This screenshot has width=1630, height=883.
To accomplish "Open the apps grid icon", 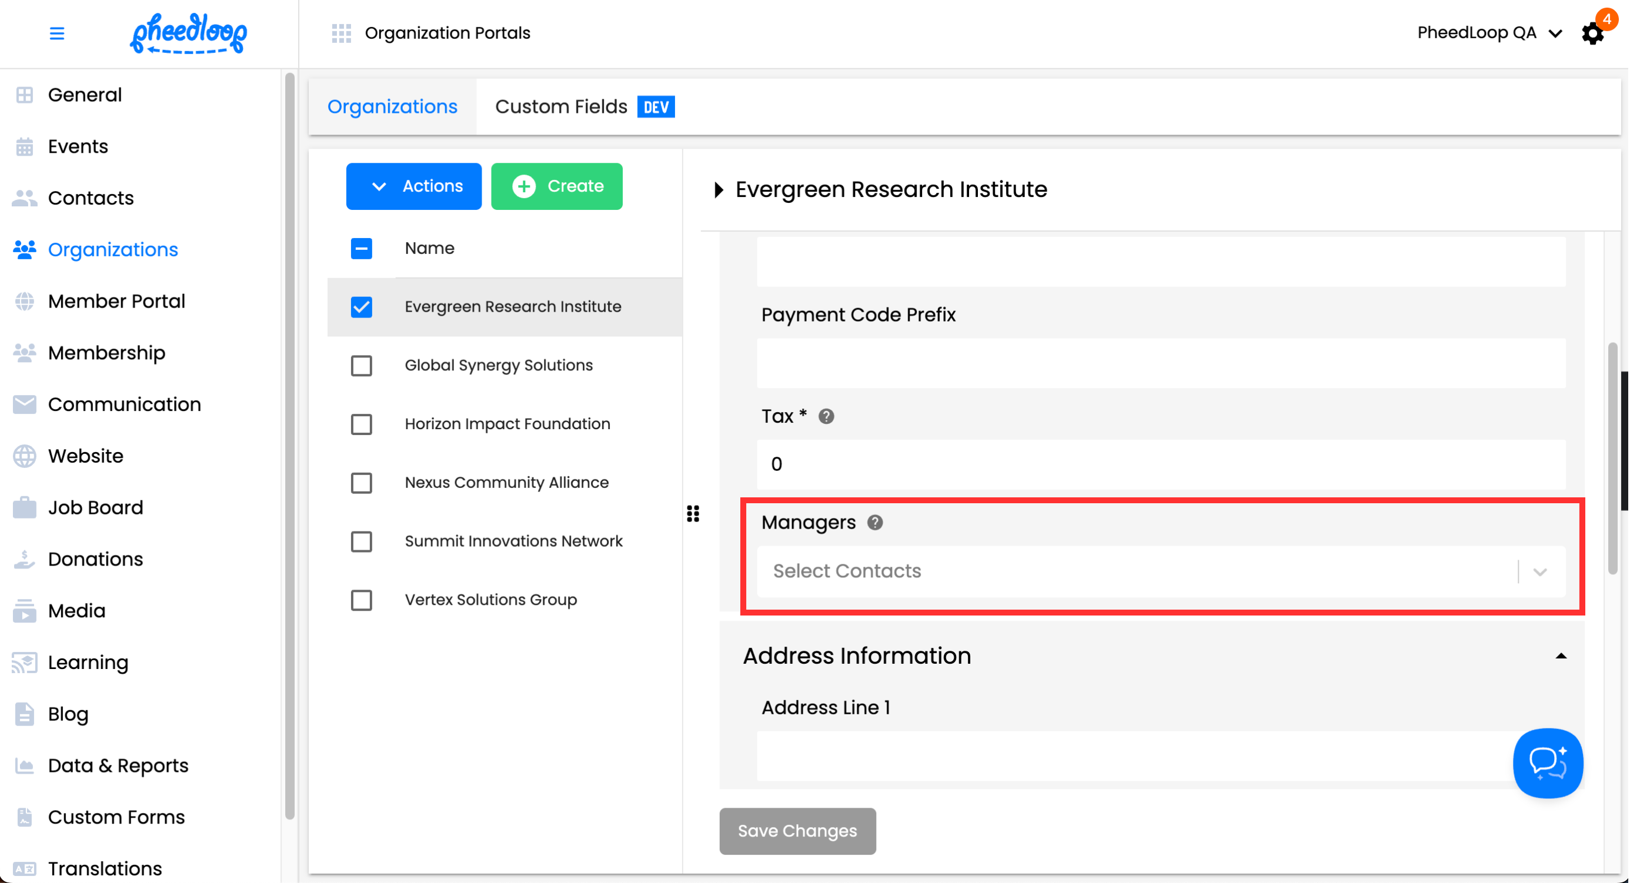I will point(341,33).
